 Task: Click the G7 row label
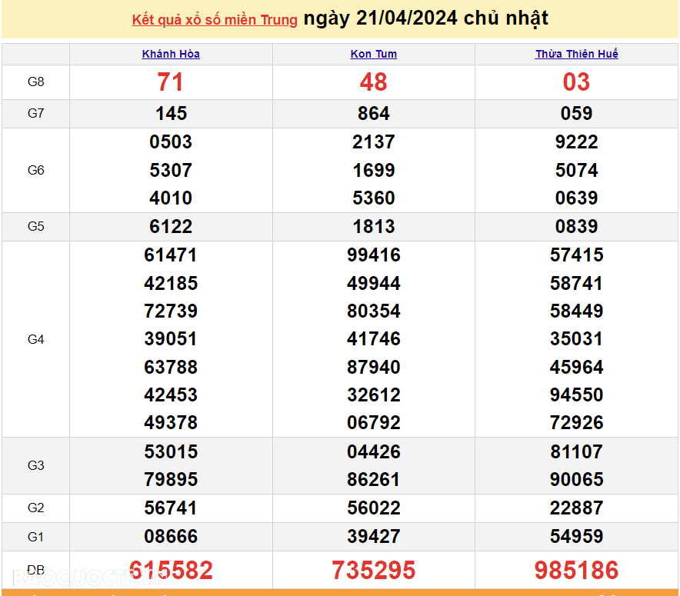click(35, 114)
